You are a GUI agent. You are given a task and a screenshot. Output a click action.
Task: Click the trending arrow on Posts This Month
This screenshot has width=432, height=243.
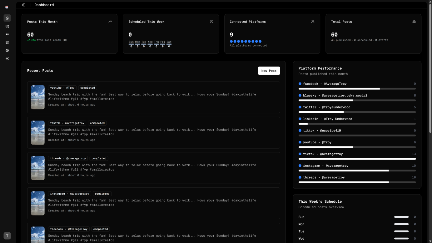click(110, 22)
